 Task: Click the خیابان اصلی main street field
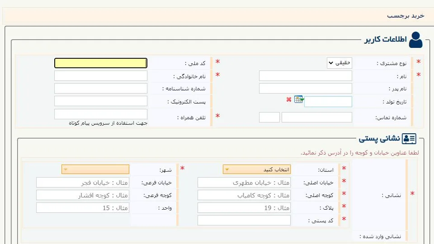tap(244, 183)
